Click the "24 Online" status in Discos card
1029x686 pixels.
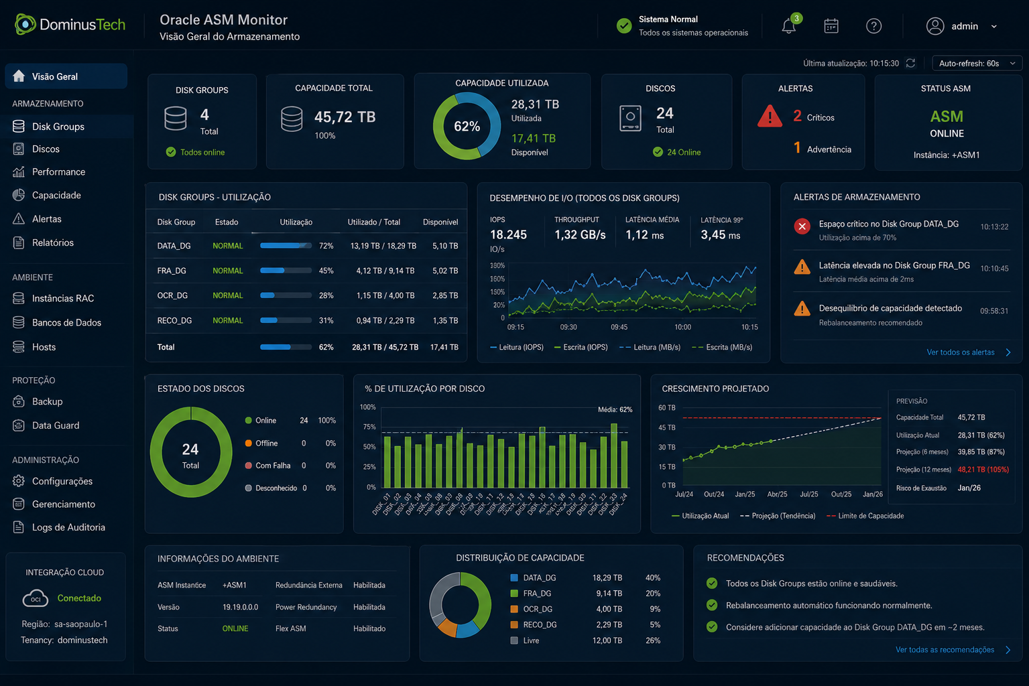coord(677,152)
